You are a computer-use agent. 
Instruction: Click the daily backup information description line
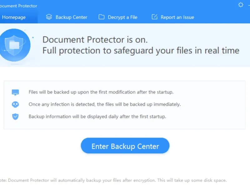click(x=97, y=117)
